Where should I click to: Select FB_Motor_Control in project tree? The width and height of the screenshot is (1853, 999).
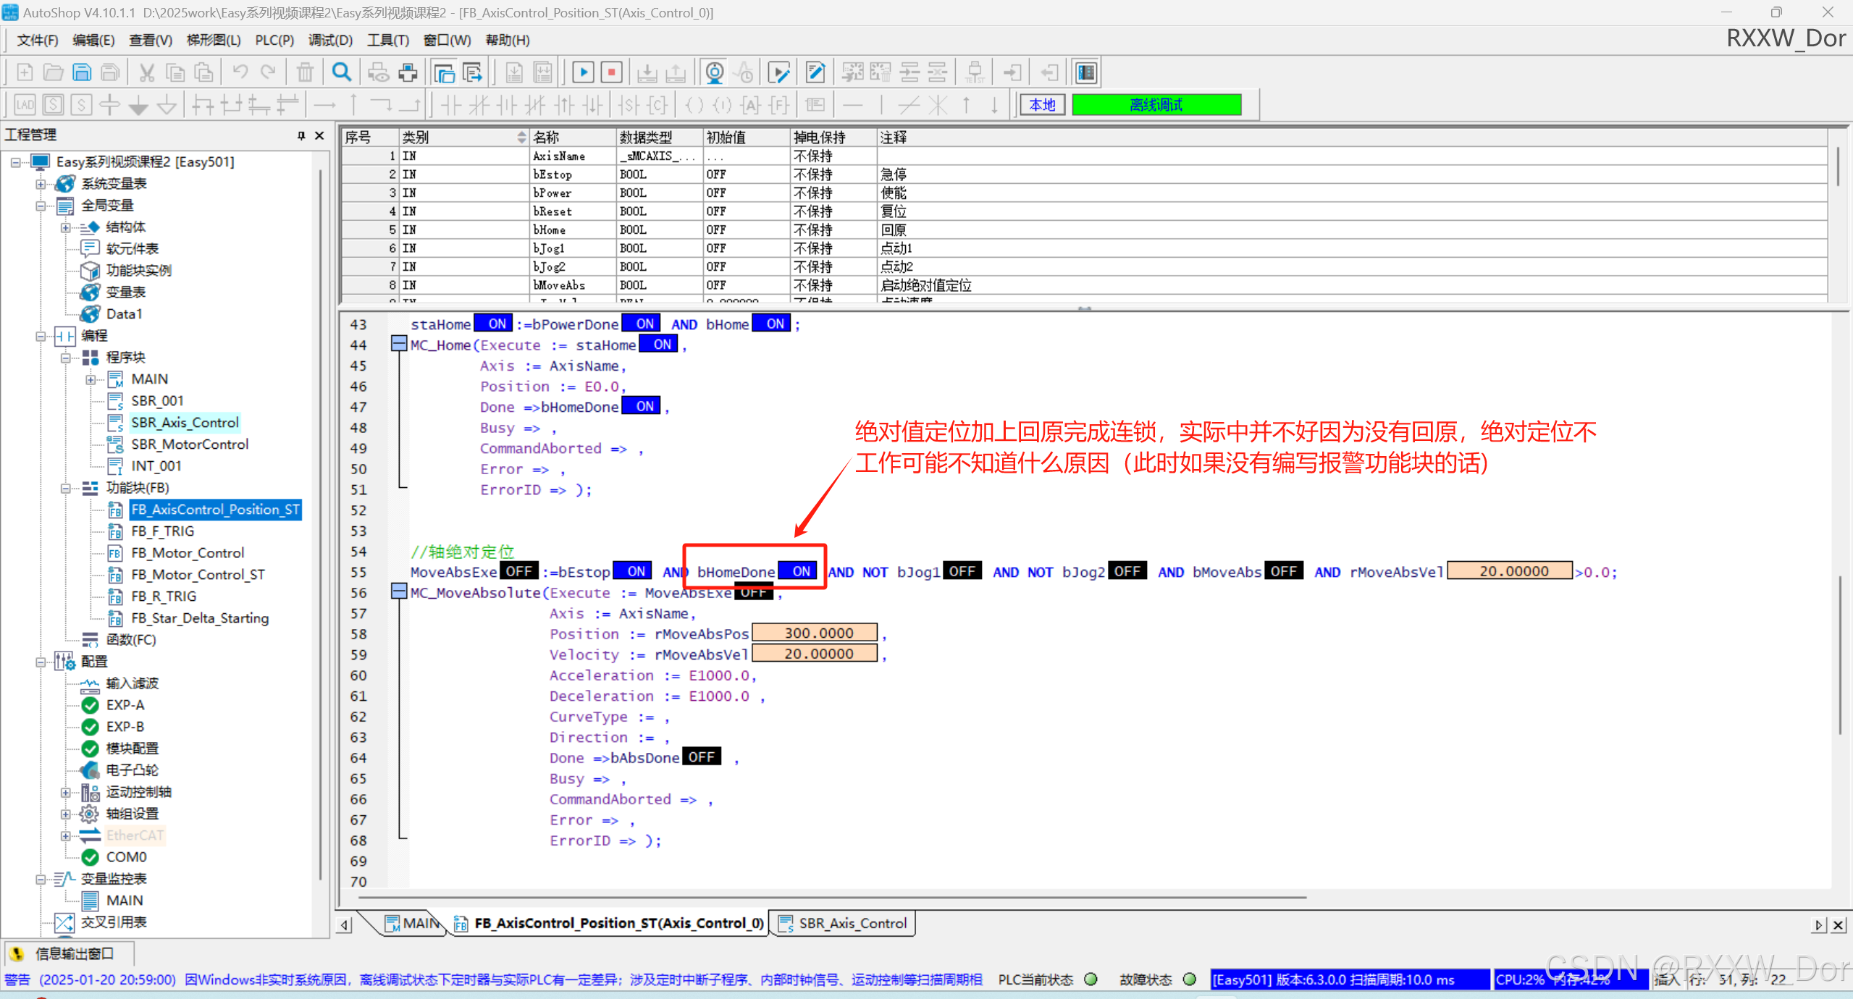point(187,553)
